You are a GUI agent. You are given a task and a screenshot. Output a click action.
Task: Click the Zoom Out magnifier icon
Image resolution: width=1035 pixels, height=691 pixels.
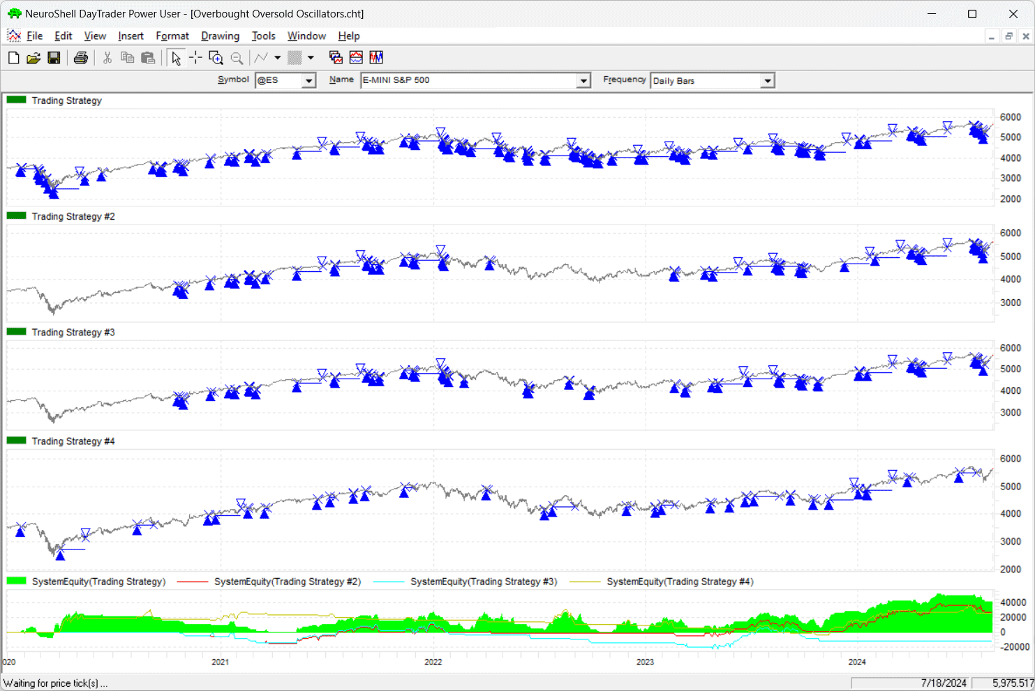237,58
